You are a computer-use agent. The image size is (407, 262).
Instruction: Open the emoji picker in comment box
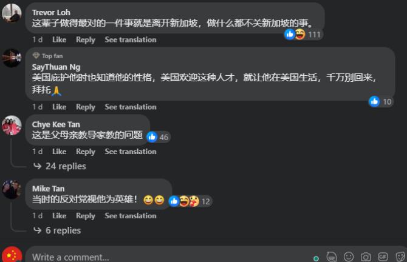pyautogui.click(x=348, y=257)
